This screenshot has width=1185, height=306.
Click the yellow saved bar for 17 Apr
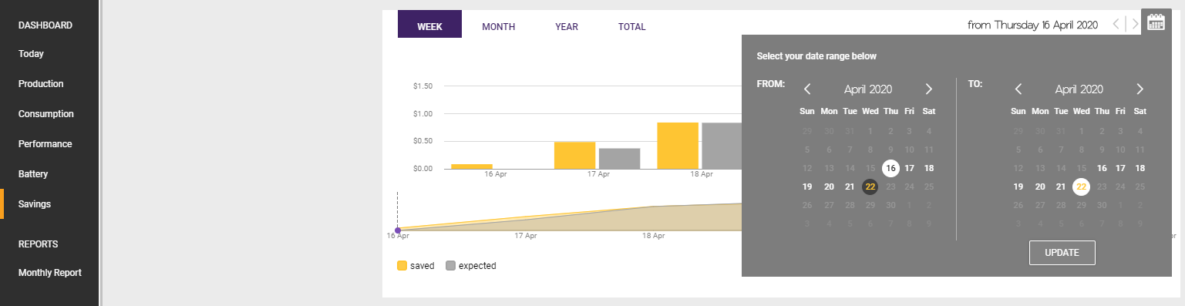(574, 155)
